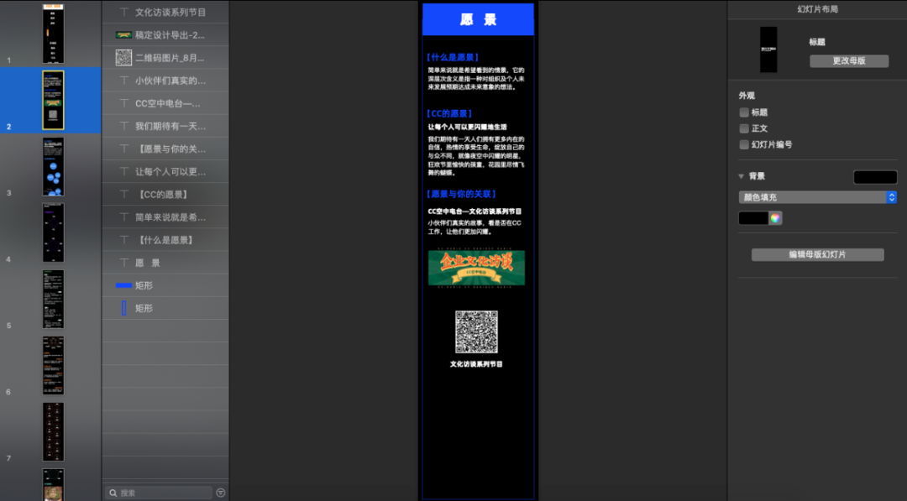Image resolution: width=907 pixels, height=501 pixels.
Task: Select 【什么是愿景】 row in object list
Action: click(x=165, y=240)
